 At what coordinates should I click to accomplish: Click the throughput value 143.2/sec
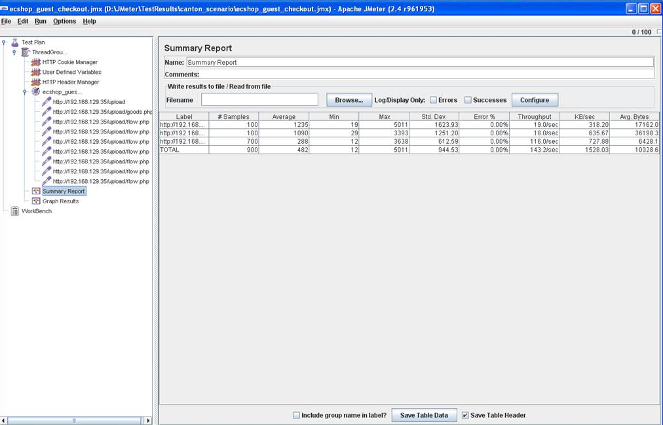pos(535,150)
